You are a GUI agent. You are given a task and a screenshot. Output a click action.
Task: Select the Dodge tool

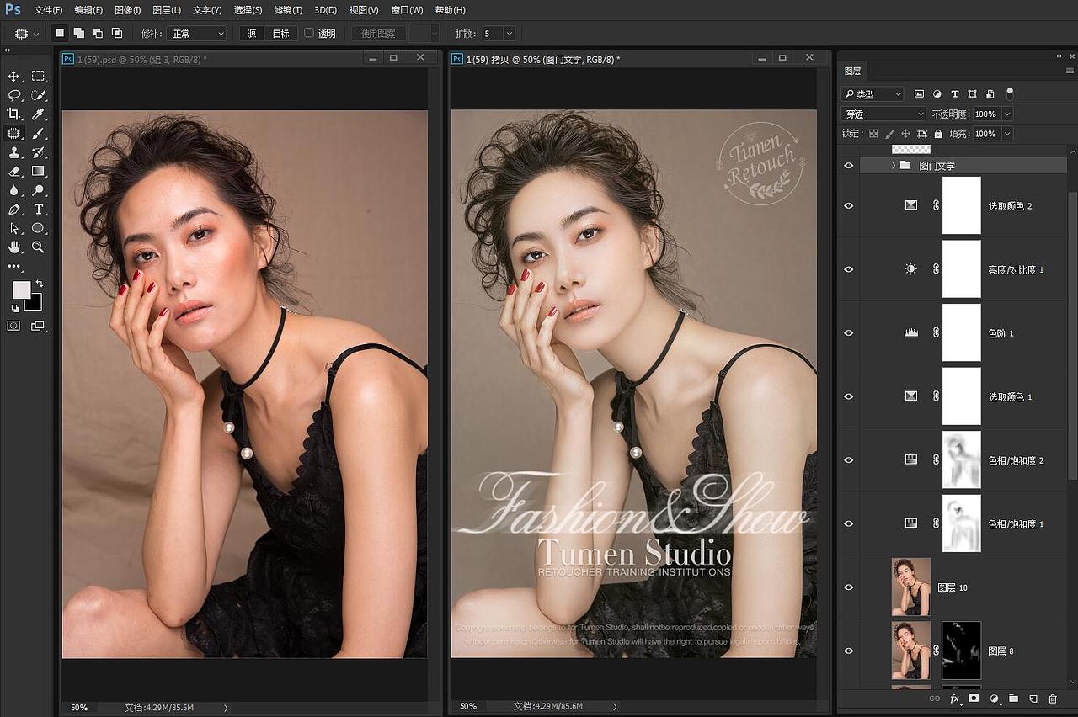[x=38, y=190]
